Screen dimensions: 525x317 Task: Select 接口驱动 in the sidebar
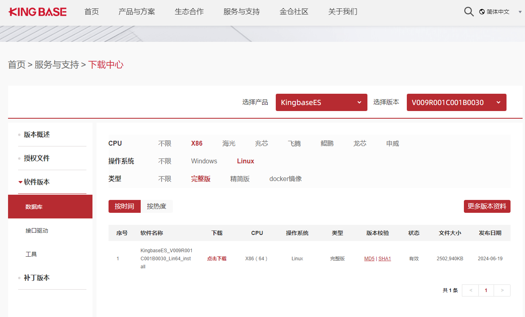pos(37,231)
